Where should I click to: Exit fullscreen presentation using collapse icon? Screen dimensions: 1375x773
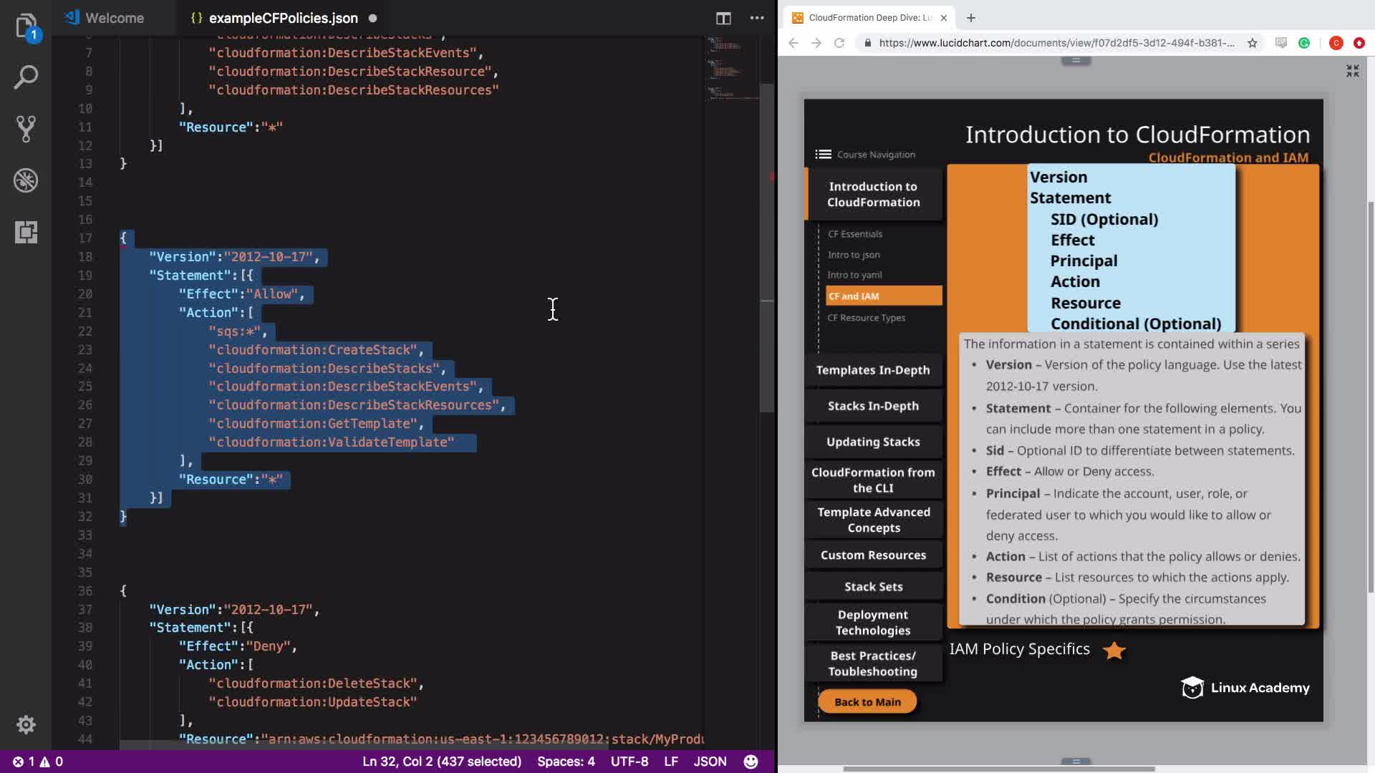(x=1352, y=71)
